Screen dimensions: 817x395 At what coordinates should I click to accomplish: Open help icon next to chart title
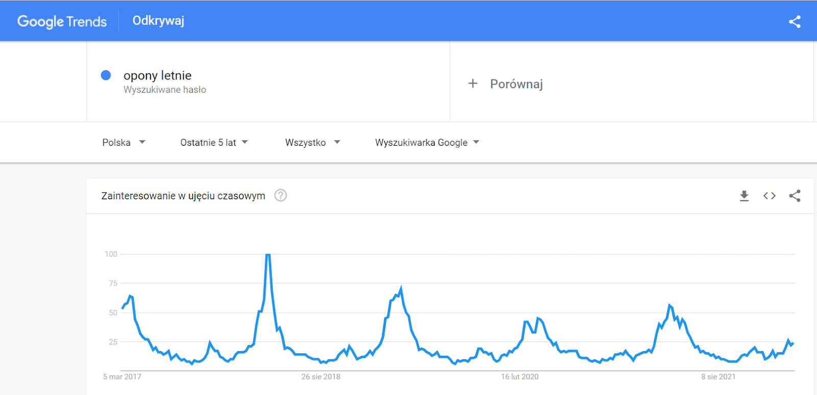coord(280,195)
